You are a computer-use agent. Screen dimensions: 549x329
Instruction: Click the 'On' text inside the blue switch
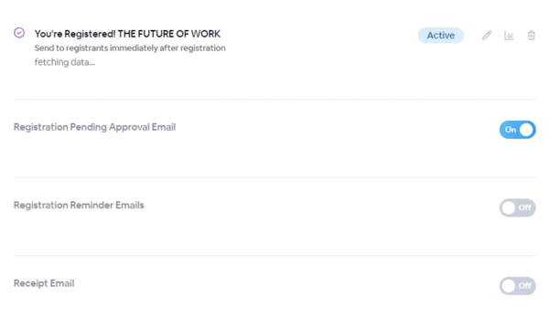click(x=511, y=130)
